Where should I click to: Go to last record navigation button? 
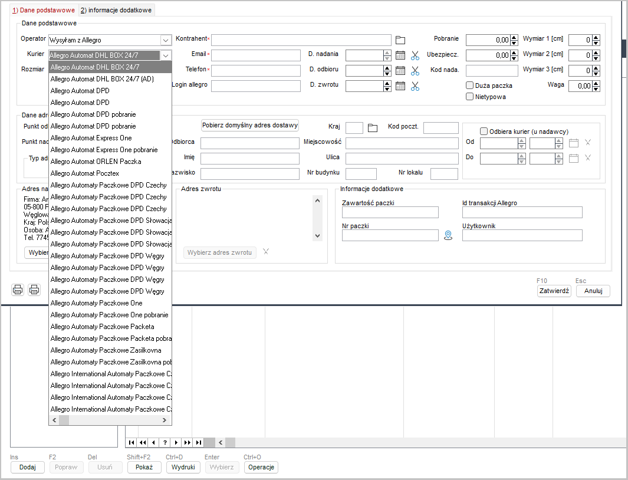tap(198, 442)
